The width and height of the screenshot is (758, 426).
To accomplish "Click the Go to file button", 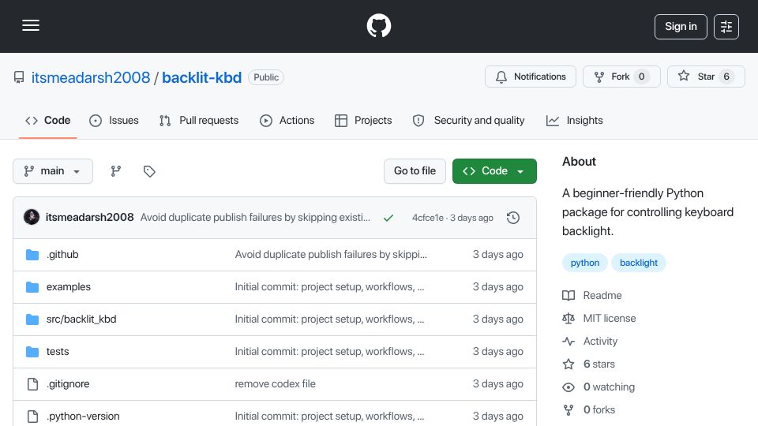I will 415,171.
